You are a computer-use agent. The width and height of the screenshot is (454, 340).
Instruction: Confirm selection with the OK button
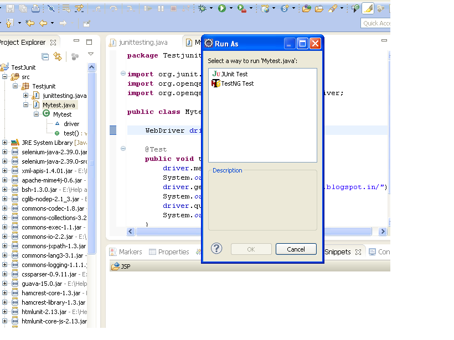tap(251, 249)
